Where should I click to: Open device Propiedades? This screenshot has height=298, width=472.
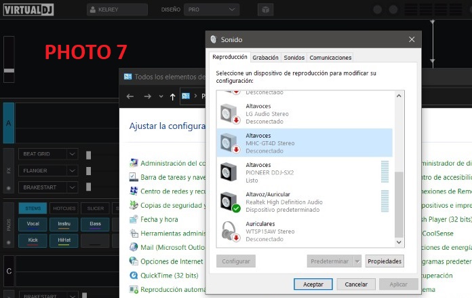coord(385,261)
